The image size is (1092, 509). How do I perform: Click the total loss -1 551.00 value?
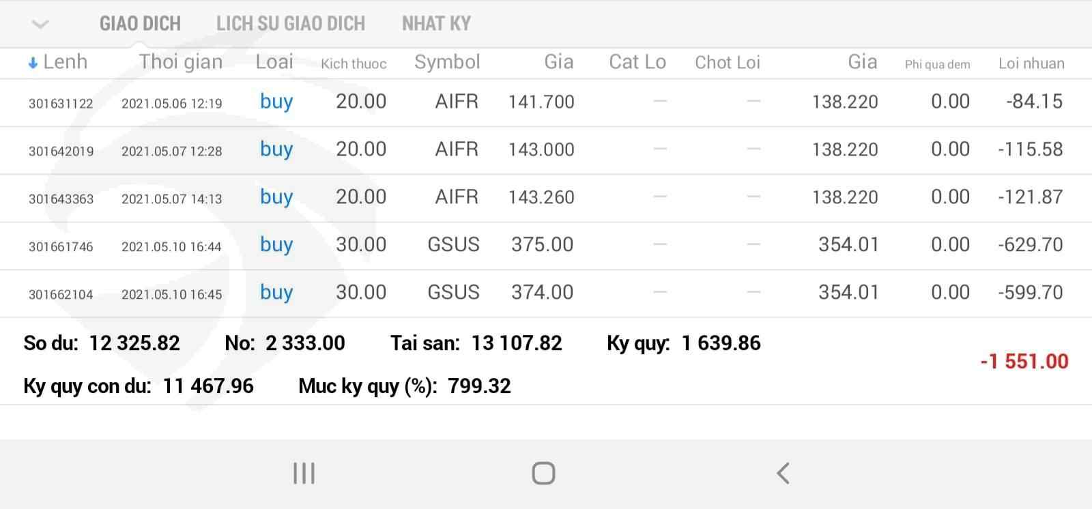pos(1024,361)
